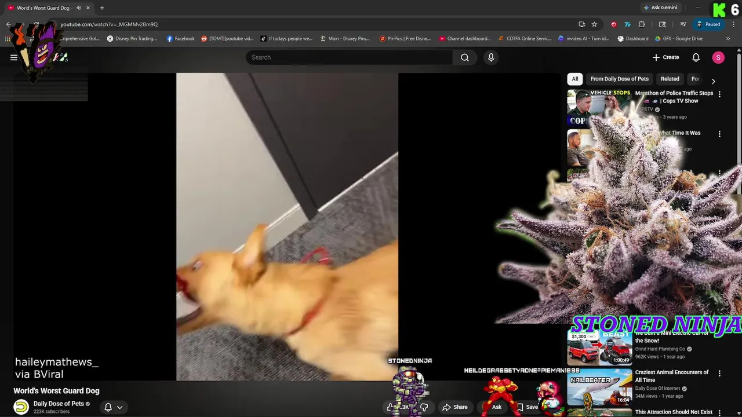Open the media controls playlist icon

683,24
